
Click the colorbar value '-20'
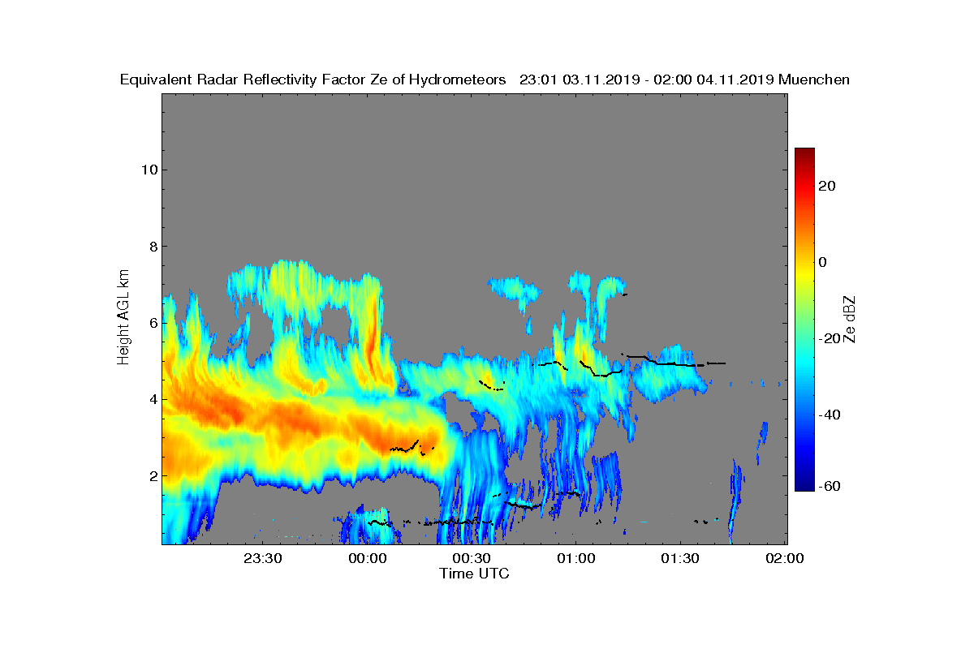(x=830, y=338)
